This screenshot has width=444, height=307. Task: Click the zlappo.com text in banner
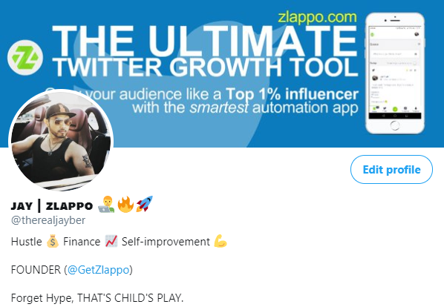pos(318,17)
